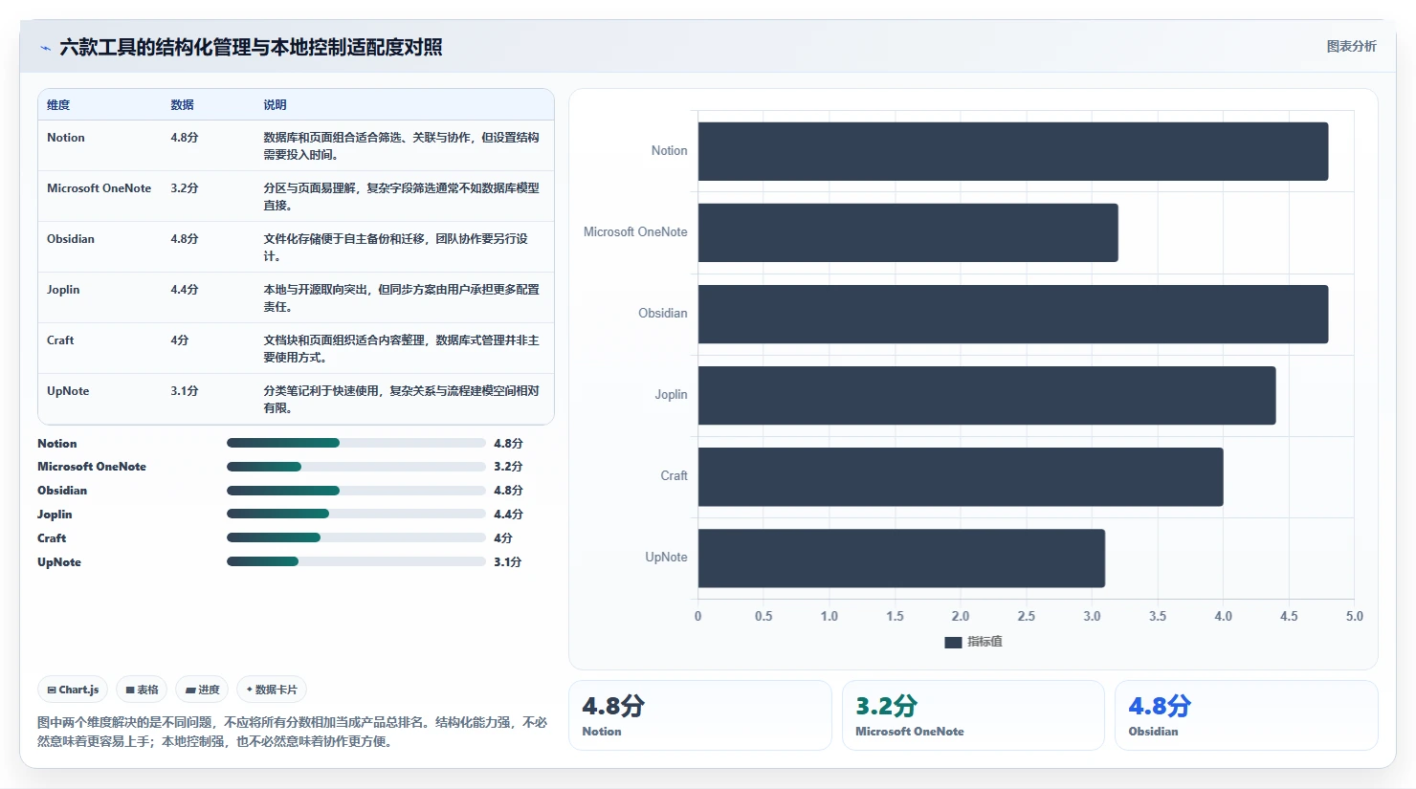
Task: Select the 表格 tag chip
Action: pyautogui.click(x=142, y=690)
